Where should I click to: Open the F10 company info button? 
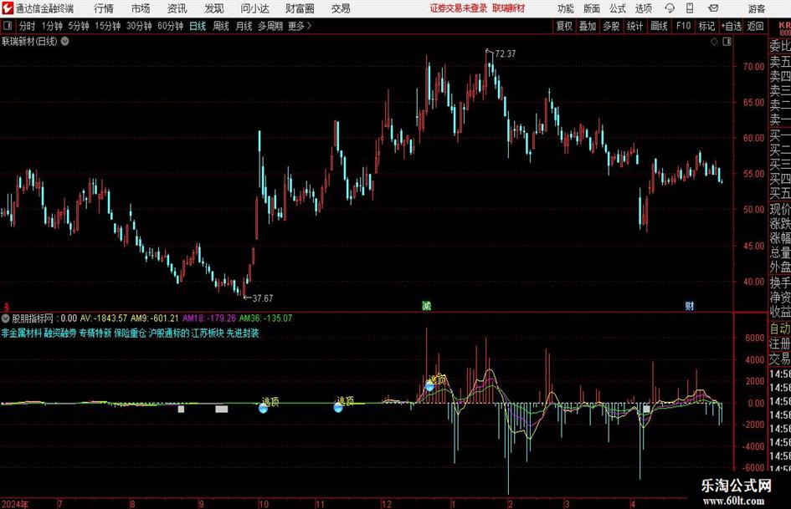684,26
